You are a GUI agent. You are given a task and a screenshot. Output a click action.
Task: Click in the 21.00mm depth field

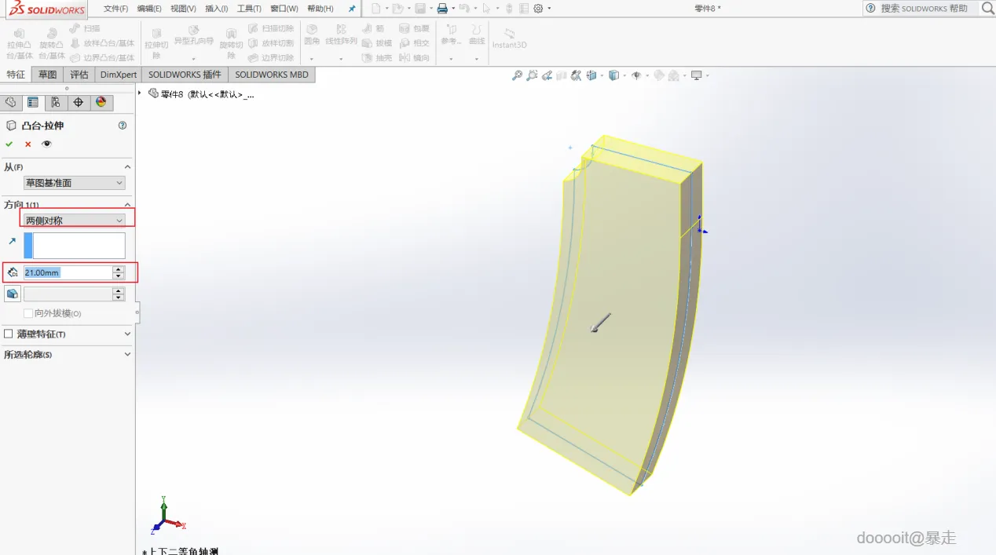(68, 272)
